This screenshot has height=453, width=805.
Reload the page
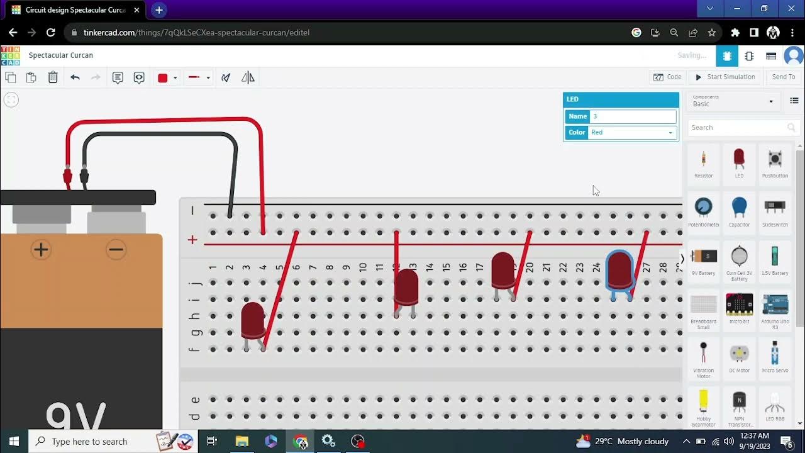(51, 33)
